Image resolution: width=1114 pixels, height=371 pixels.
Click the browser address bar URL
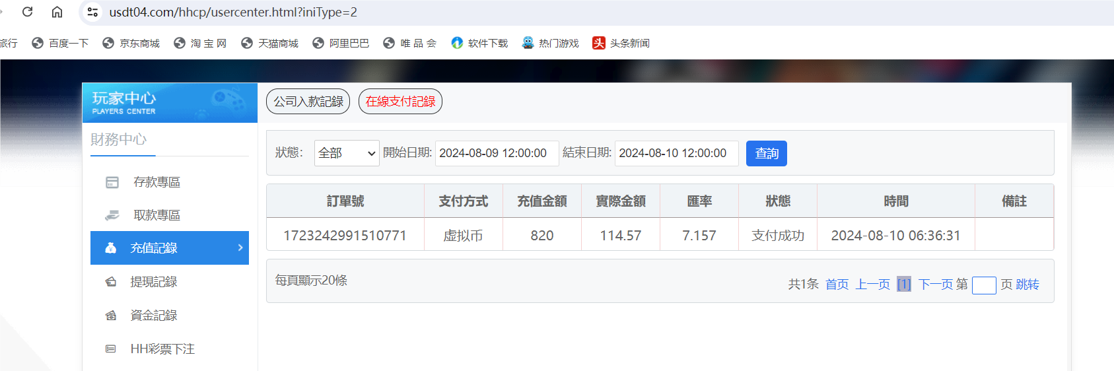(x=233, y=12)
